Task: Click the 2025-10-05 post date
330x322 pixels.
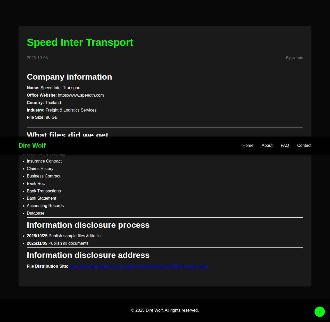Action: tap(37, 58)
